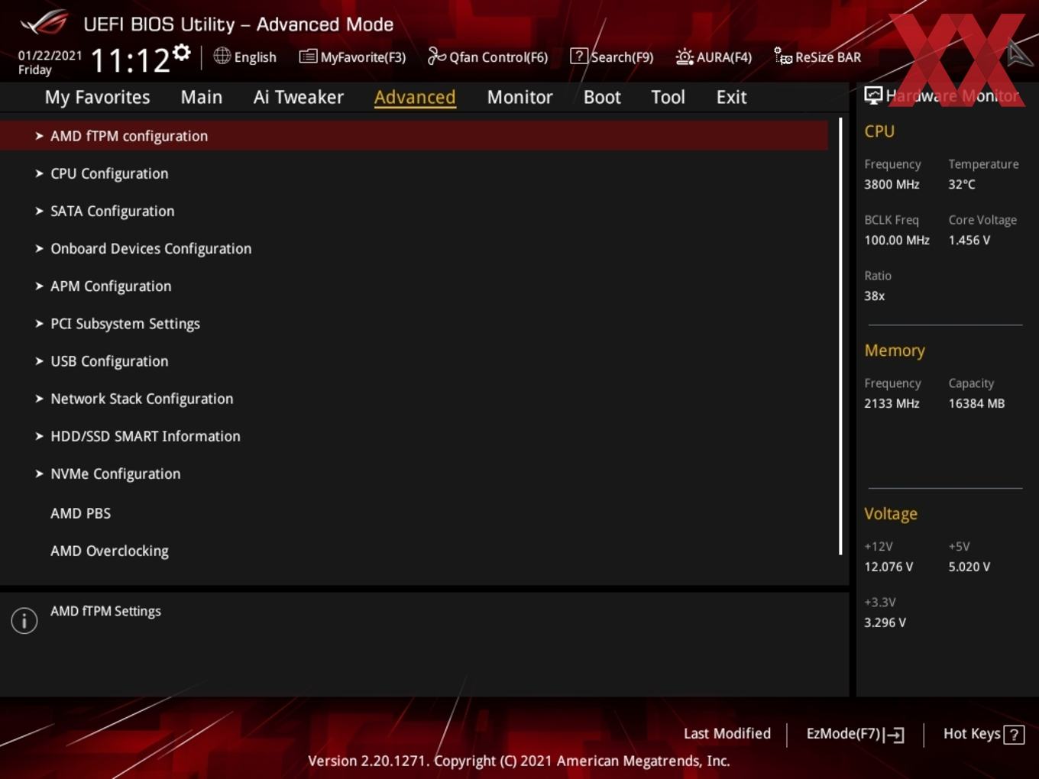
Task: Open Search(F9)
Action: click(x=612, y=57)
